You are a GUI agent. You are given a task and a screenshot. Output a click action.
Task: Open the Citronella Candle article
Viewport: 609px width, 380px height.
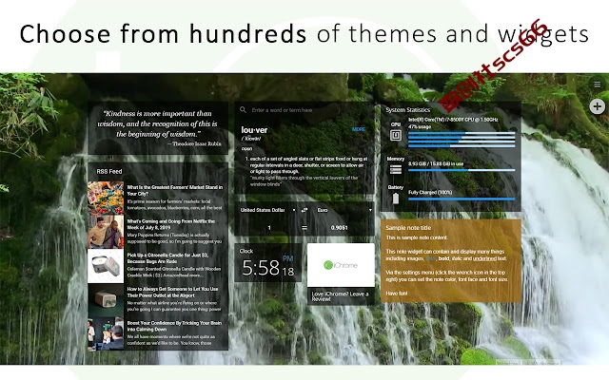tap(167, 258)
